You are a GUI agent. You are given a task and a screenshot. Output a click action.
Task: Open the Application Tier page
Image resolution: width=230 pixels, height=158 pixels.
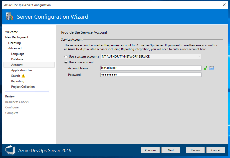click(22, 70)
